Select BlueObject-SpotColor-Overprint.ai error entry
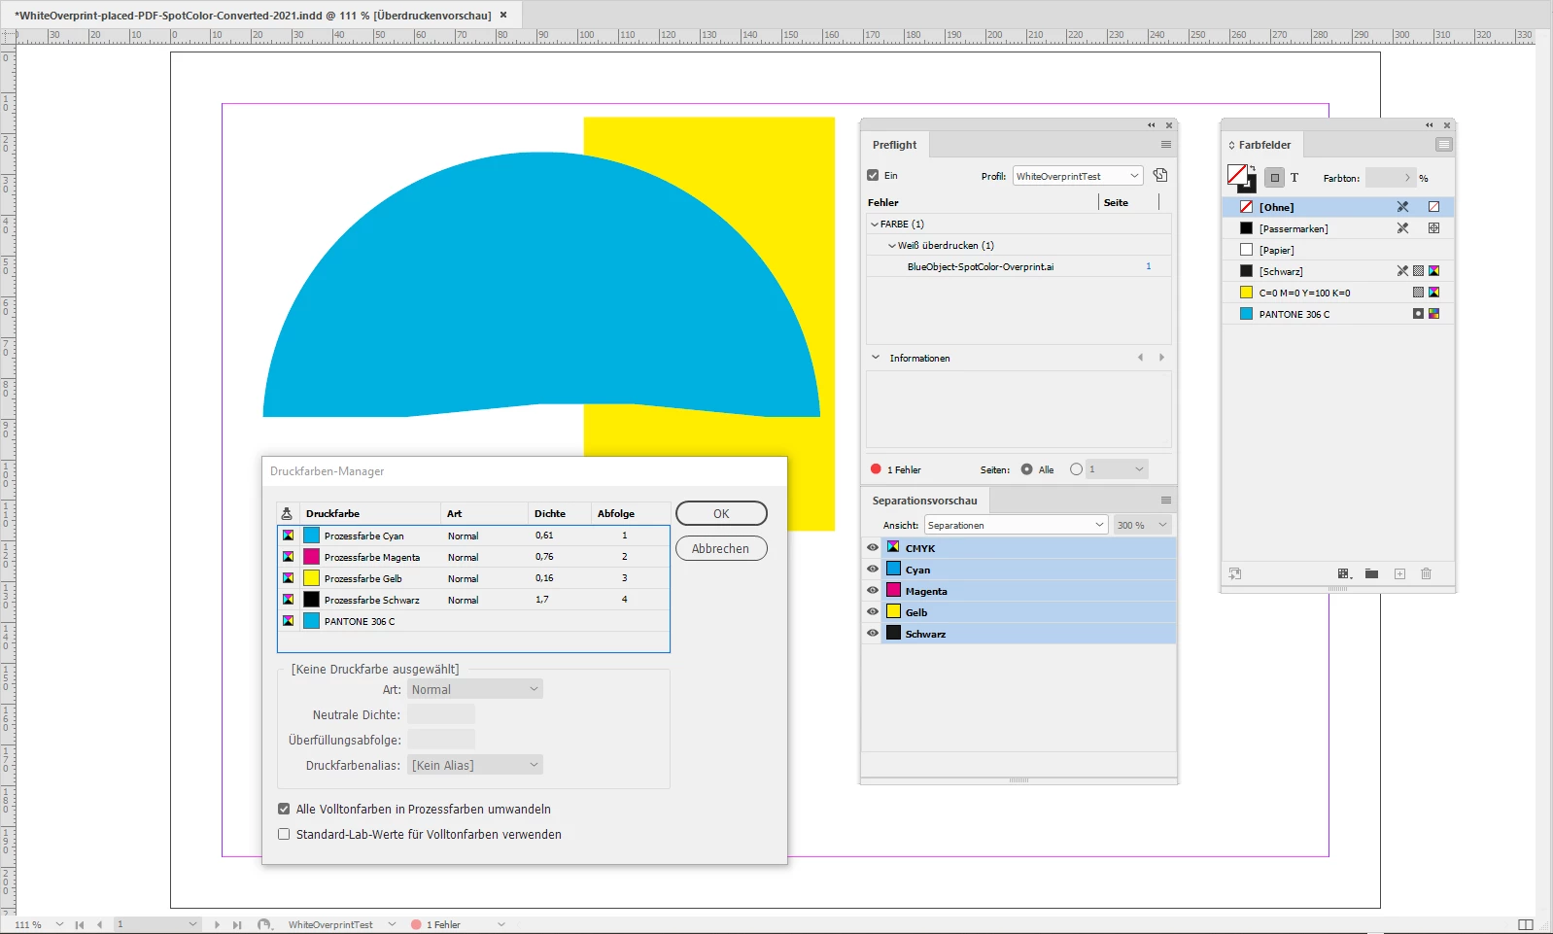 981,266
